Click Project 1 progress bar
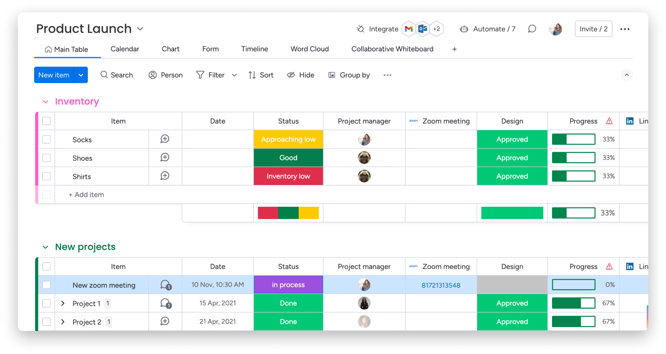 573,303
